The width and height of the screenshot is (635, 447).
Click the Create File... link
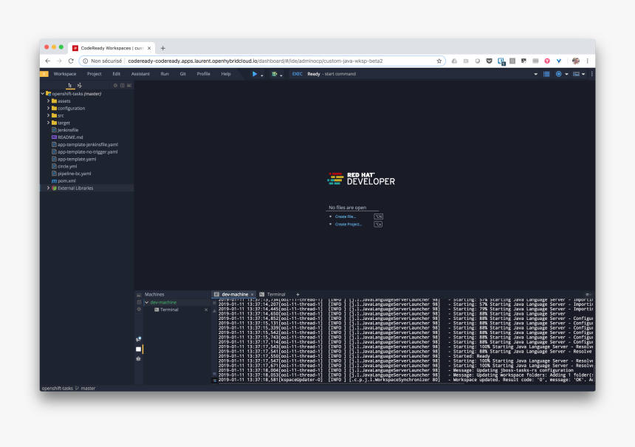[346, 216]
